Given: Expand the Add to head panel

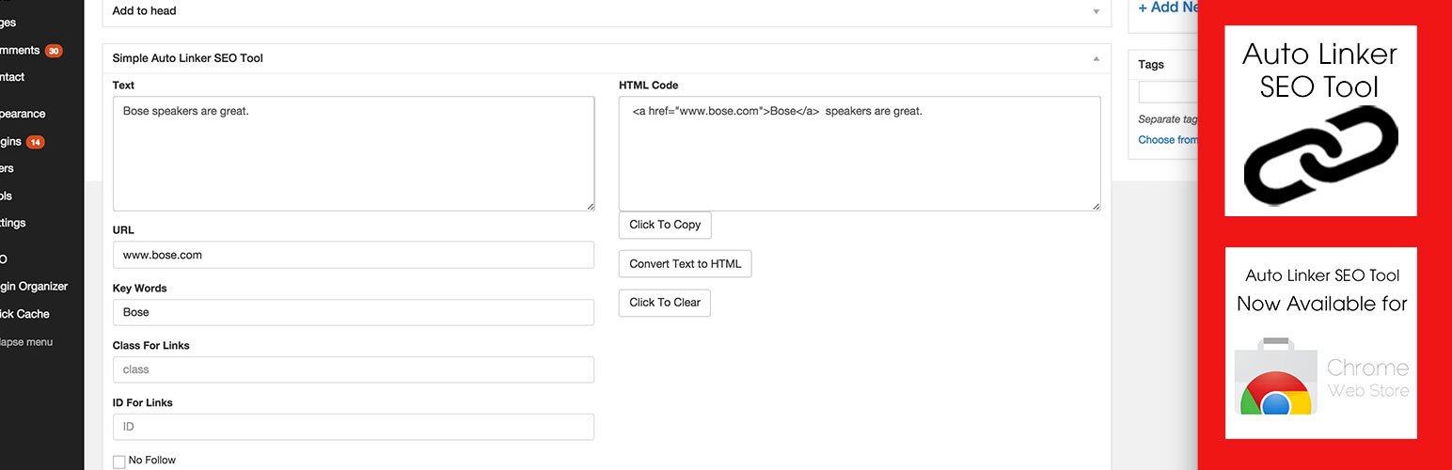Looking at the screenshot, I should (x=1096, y=11).
